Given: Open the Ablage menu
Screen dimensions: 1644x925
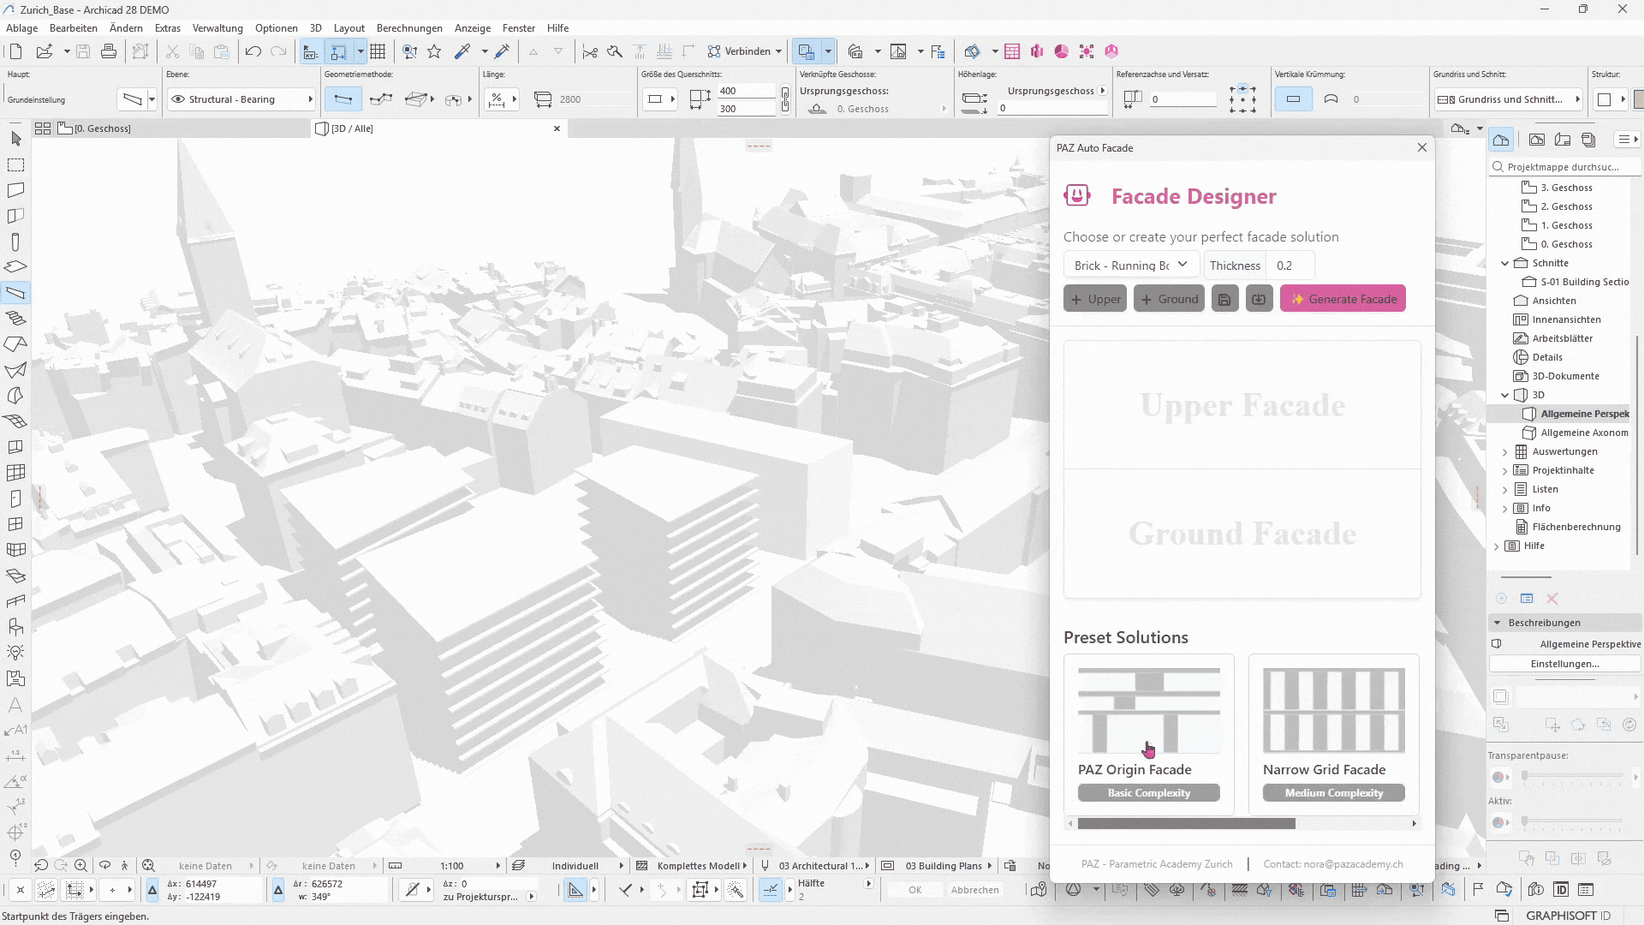Looking at the screenshot, I should 22,28.
